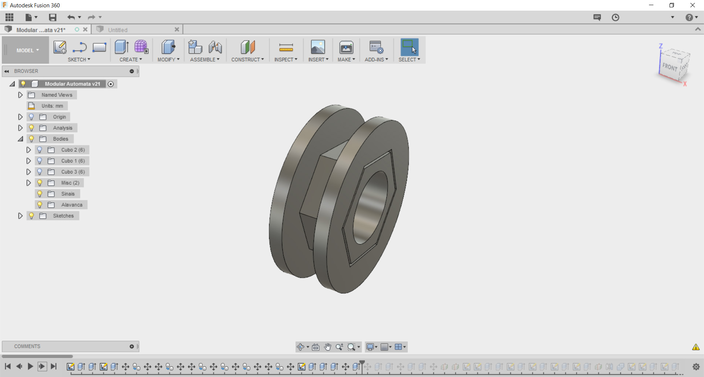Hide the Analysis folder lightbulb
The image size is (704, 377).
(32, 128)
